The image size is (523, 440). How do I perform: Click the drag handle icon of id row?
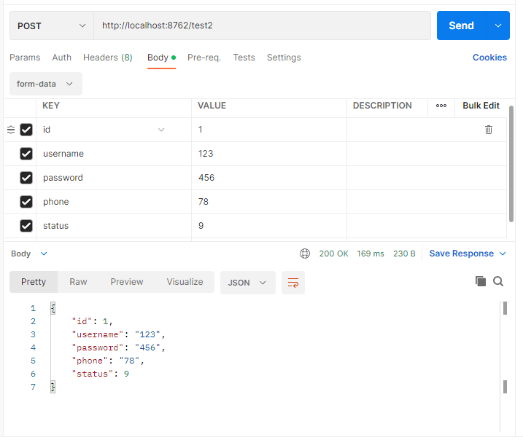pyautogui.click(x=11, y=130)
